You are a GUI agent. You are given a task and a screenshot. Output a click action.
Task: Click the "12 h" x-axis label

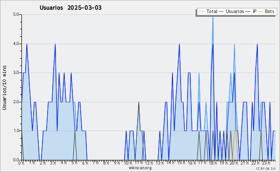pyautogui.click(x=149, y=163)
